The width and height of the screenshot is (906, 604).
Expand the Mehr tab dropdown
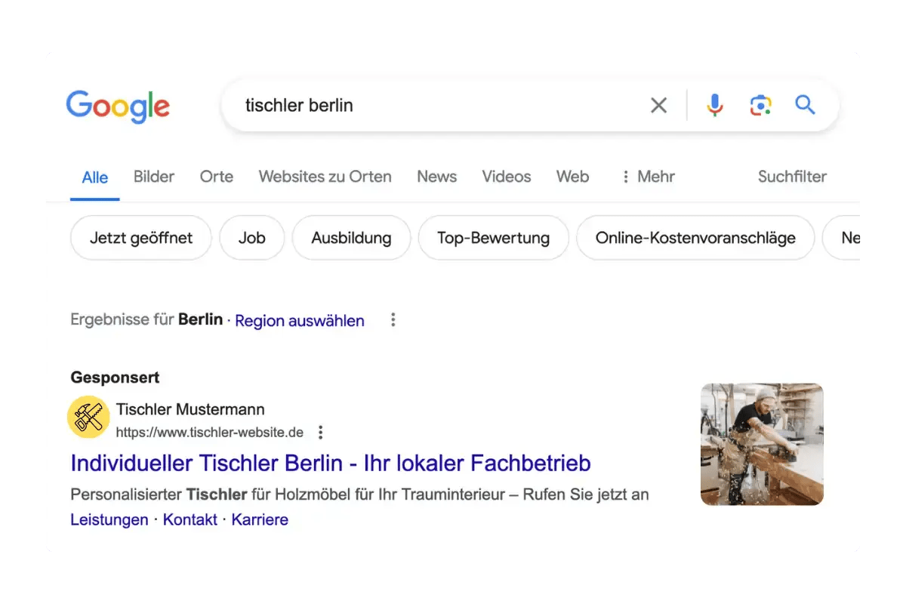648,177
